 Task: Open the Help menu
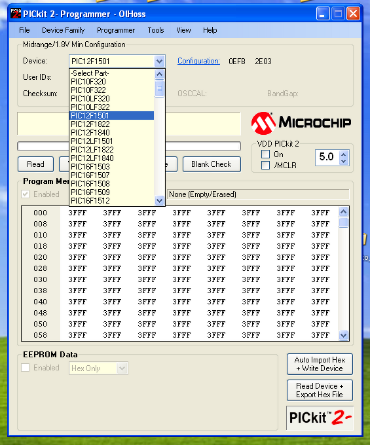[210, 30]
